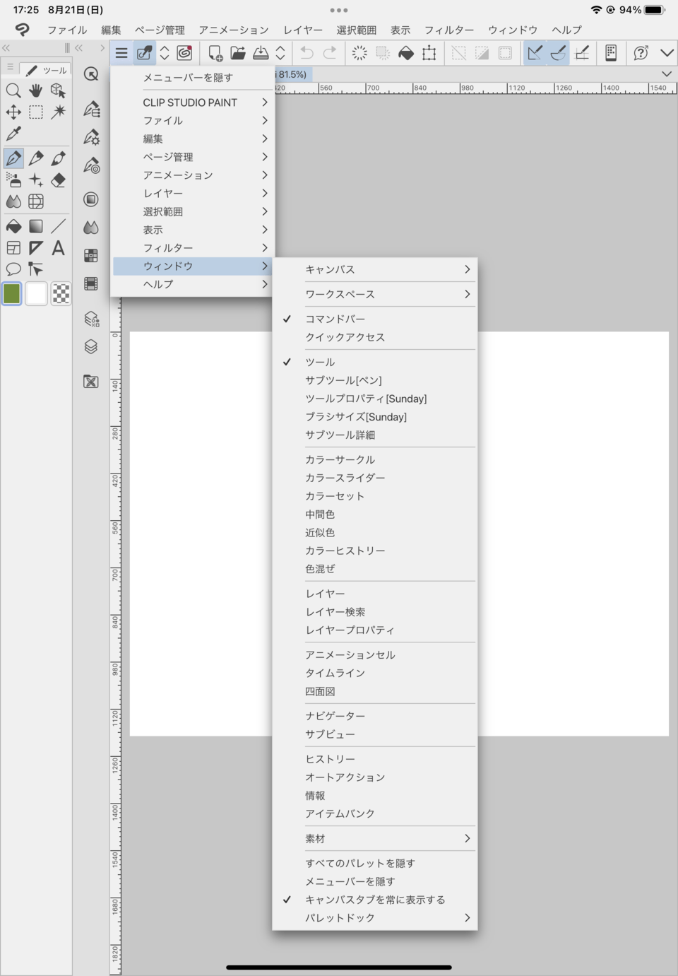Select the Decoration sparkle tool
Image resolution: width=678 pixels, height=976 pixels.
(x=36, y=180)
